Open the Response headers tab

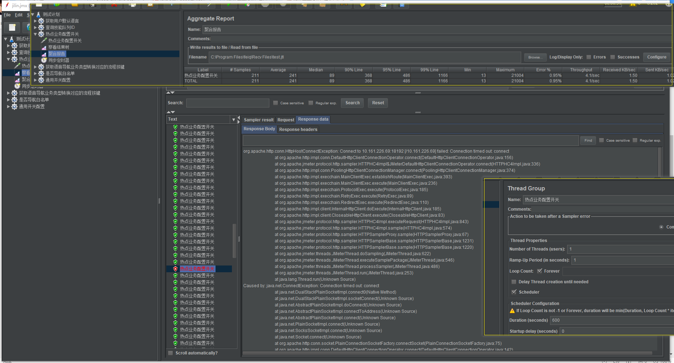pyautogui.click(x=298, y=130)
